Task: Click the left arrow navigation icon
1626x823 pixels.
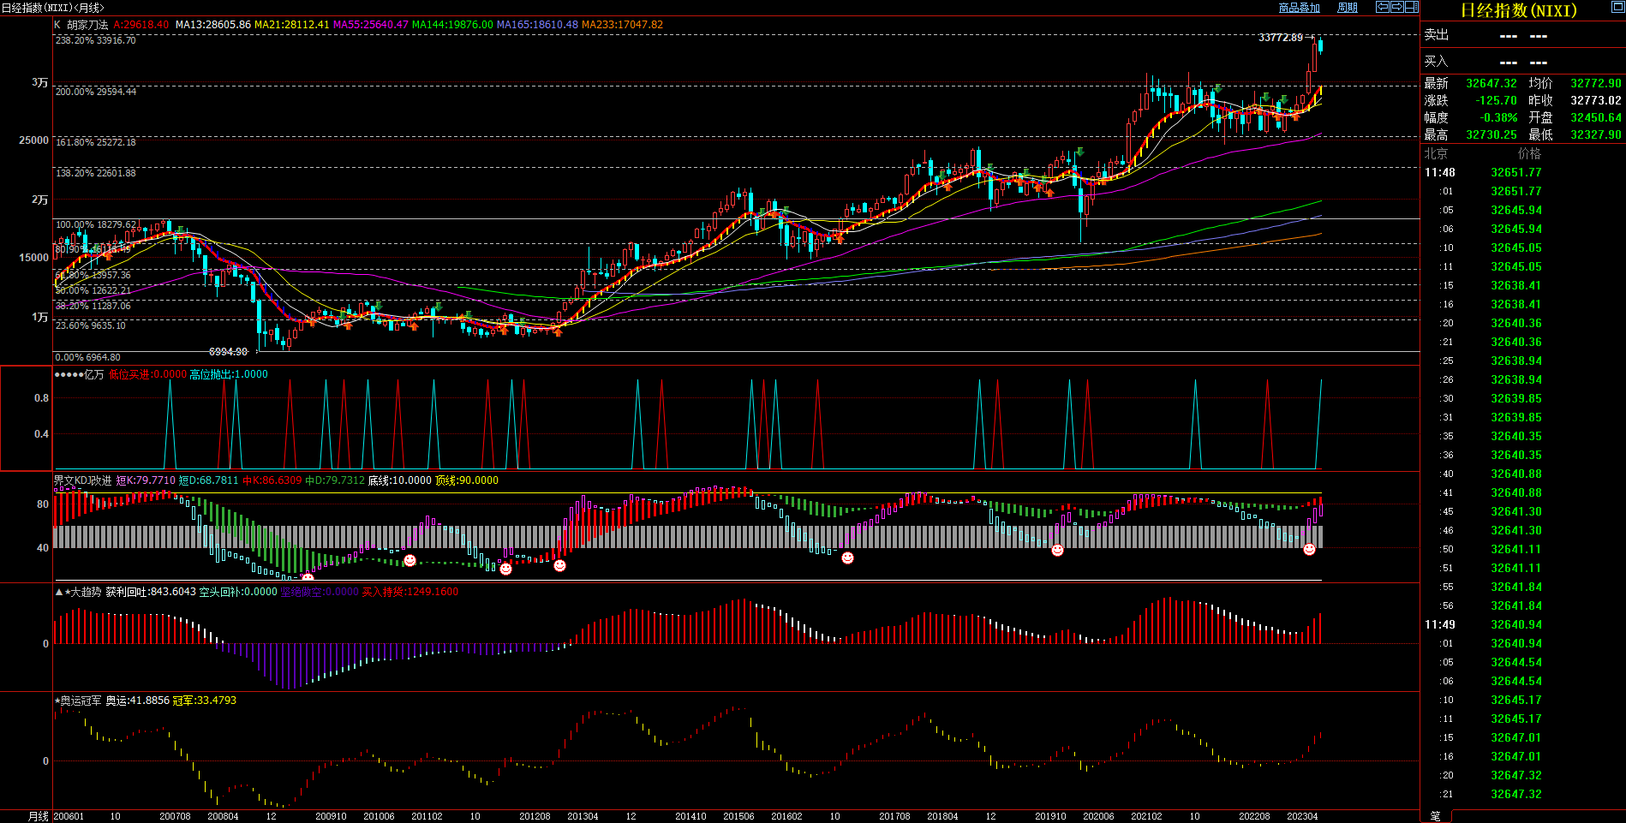Action: pyautogui.click(x=1382, y=7)
